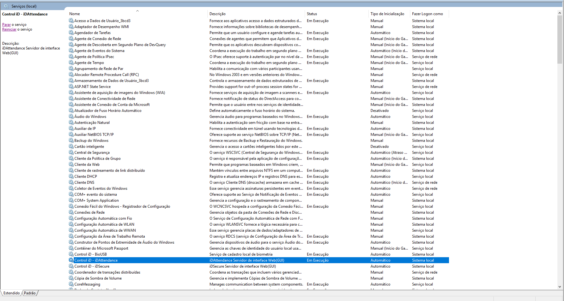Select Assistente de aquisição de imagens do Windows (WIA)
The image size is (564, 301).
click(x=258, y=93)
